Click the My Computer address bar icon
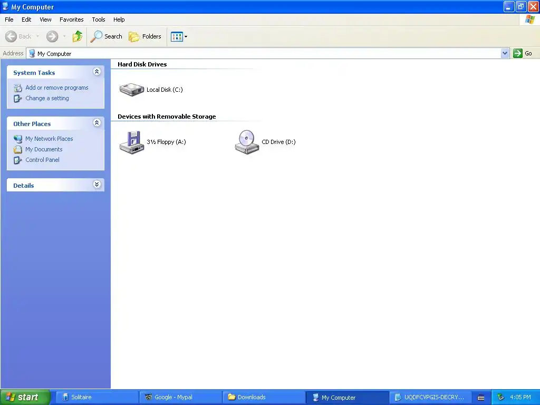The width and height of the screenshot is (540, 405). coord(32,53)
